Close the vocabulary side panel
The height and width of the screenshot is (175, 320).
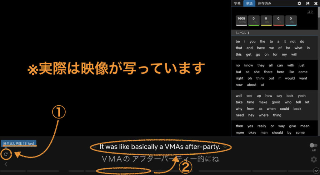[x=316, y=3]
